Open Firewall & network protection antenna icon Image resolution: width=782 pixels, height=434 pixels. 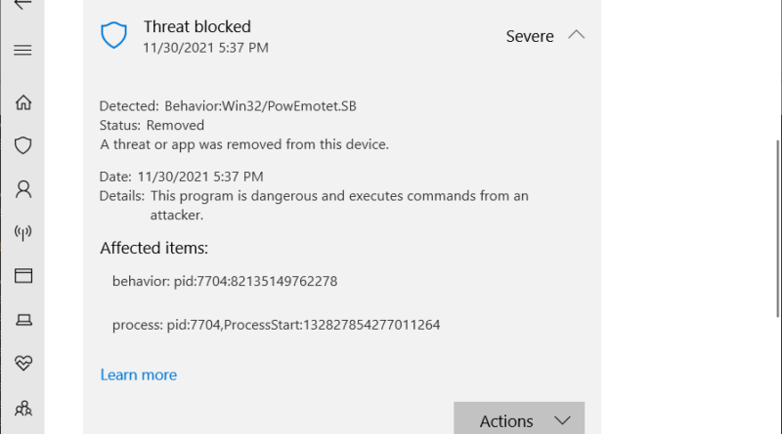[22, 232]
